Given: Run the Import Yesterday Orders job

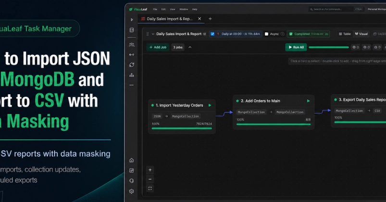Looking at the screenshot, I should click(210, 105).
